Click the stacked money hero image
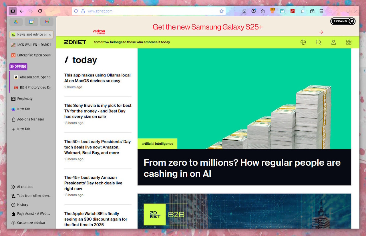The width and height of the screenshot is (366, 236). [x=244, y=99]
